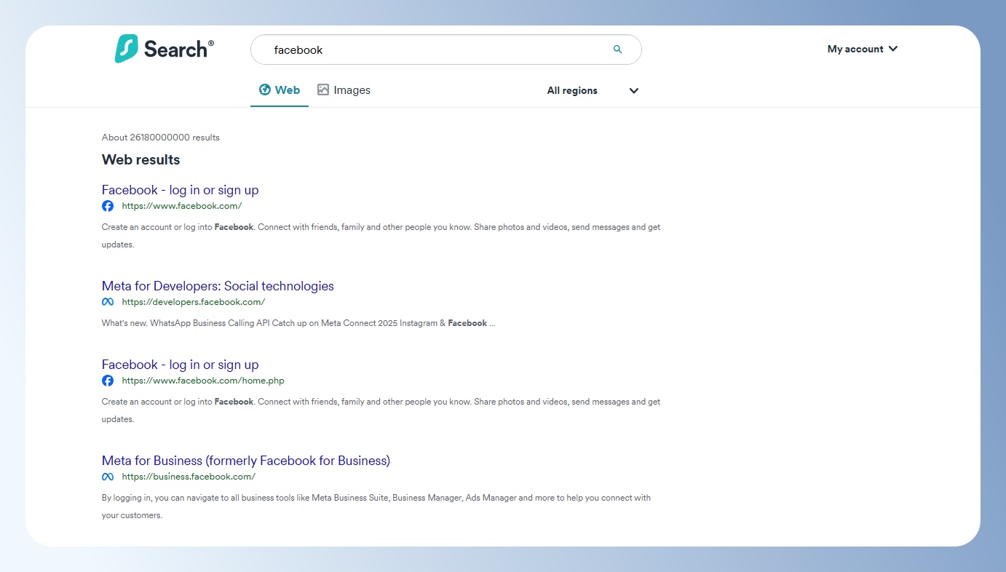
Task: Expand the All regions dropdown
Action: pyautogui.click(x=593, y=91)
